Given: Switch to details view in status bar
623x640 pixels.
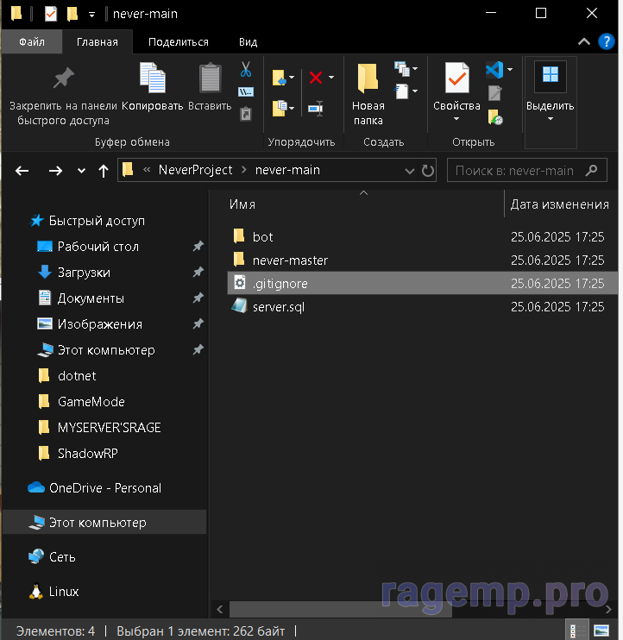Looking at the screenshot, I should 574,630.
